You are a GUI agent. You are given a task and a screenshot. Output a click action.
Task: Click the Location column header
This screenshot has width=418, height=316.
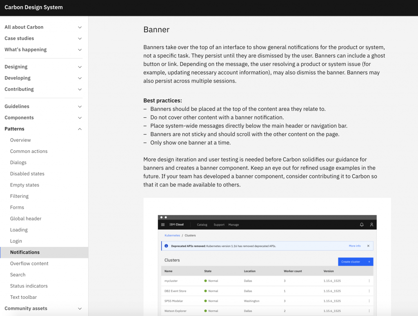coord(250,271)
